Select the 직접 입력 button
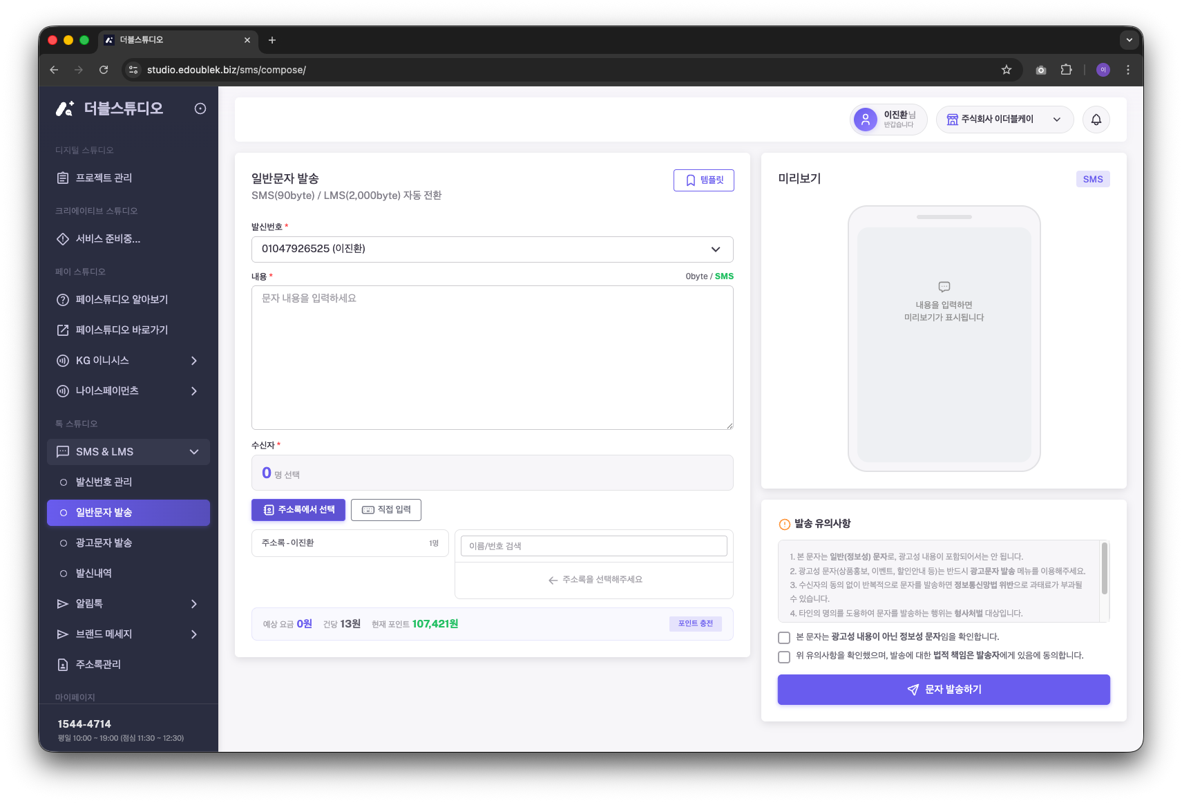The width and height of the screenshot is (1182, 803). [386, 510]
